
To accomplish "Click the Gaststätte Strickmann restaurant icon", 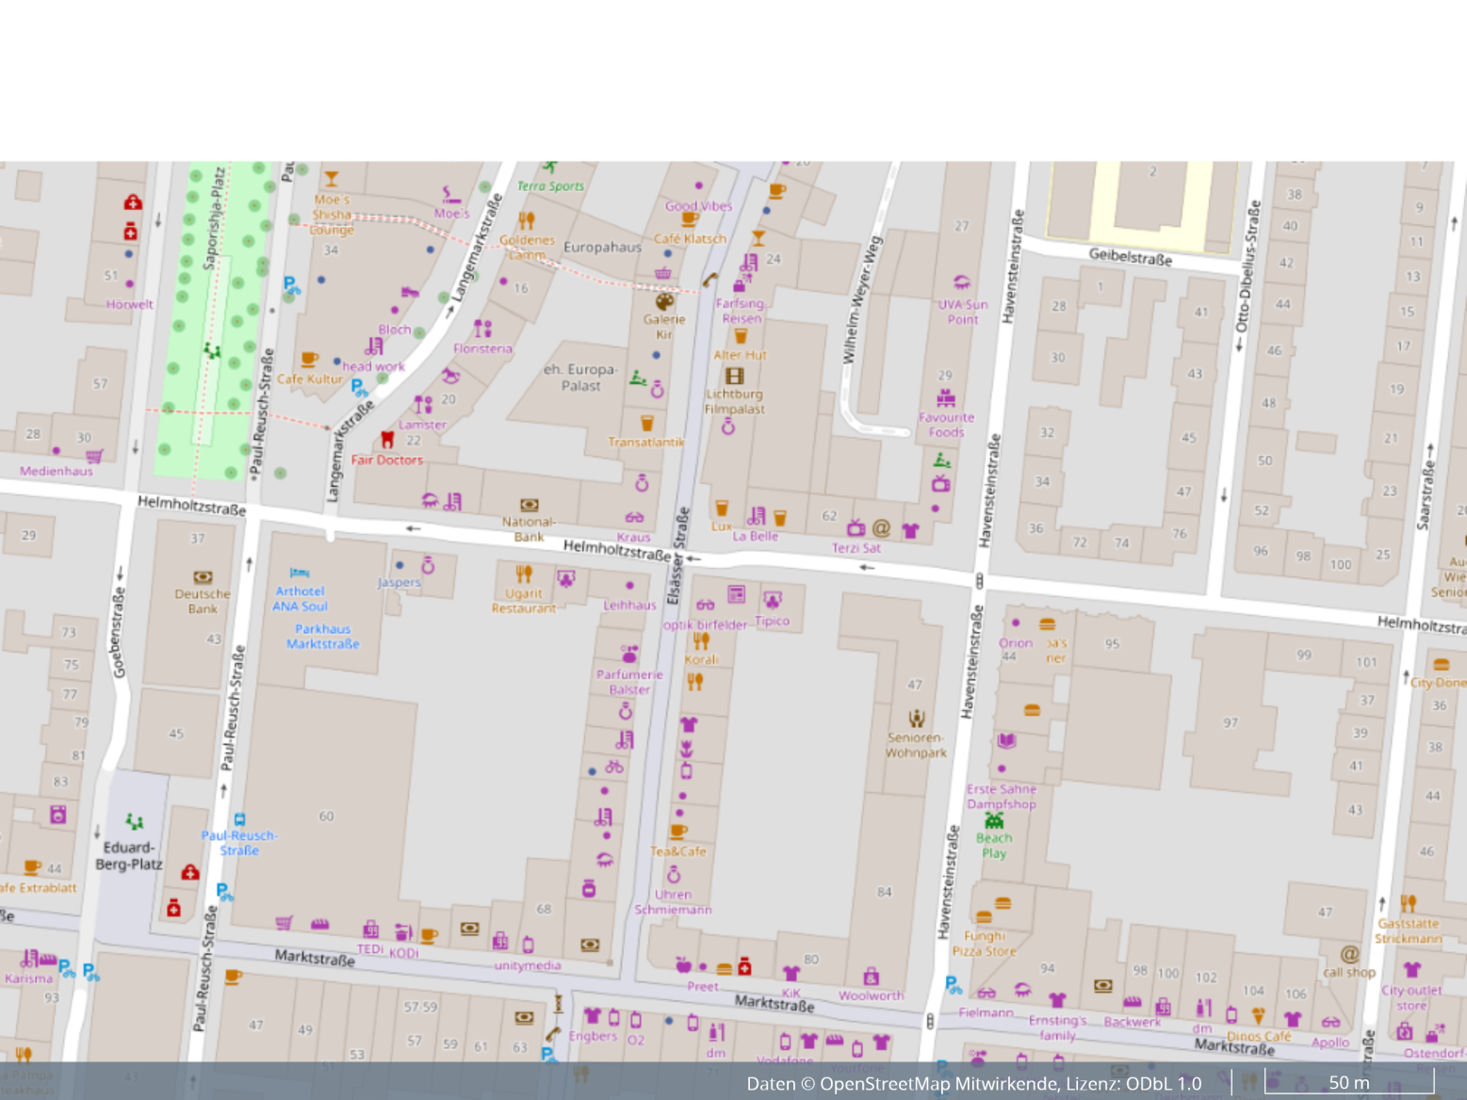I will [x=1408, y=903].
